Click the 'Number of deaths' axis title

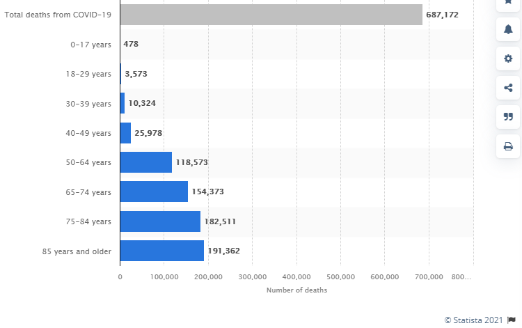[297, 290]
